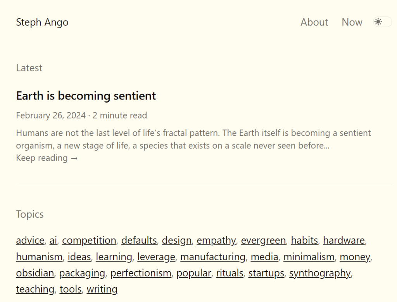Viewport: 397px width, 302px height.
Task: Open the evergreen topic
Action: (x=263, y=240)
